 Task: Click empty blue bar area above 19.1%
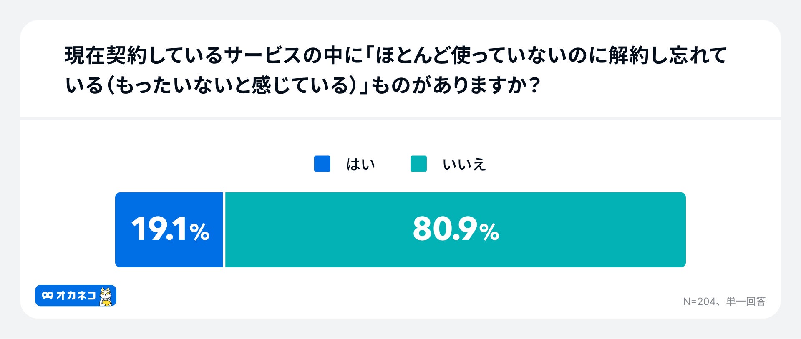(169, 202)
